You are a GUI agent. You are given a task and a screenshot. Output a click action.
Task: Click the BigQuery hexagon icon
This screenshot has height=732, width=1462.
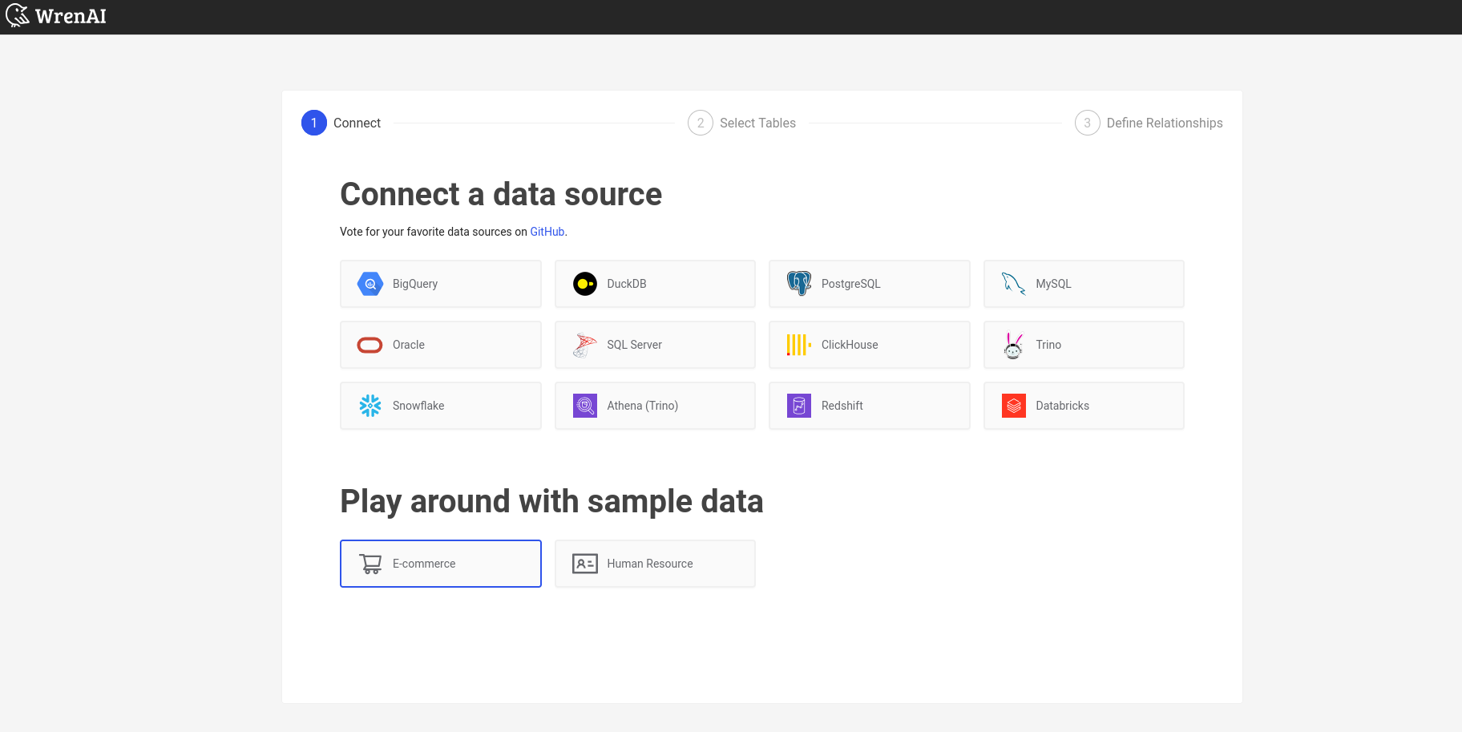[x=370, y=284]
